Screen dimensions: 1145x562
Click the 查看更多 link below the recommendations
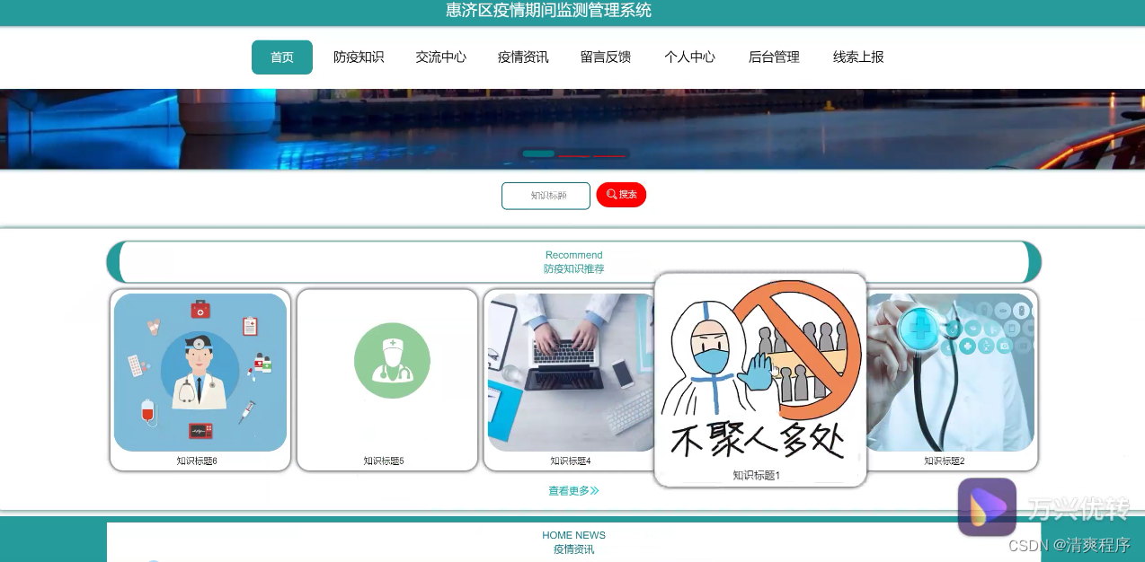573,490
